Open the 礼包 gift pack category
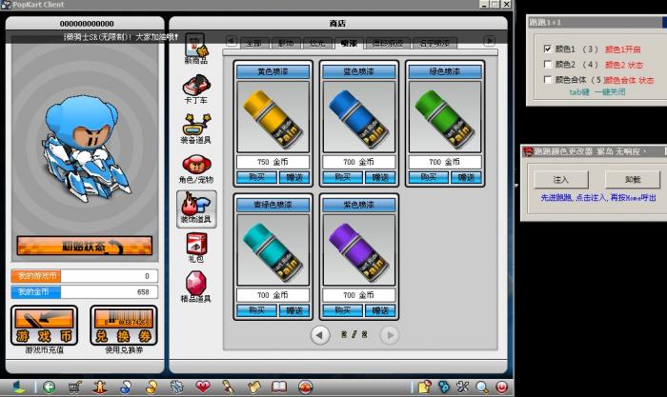The height and width of the screenshot is (397, 667). point(196,248)
